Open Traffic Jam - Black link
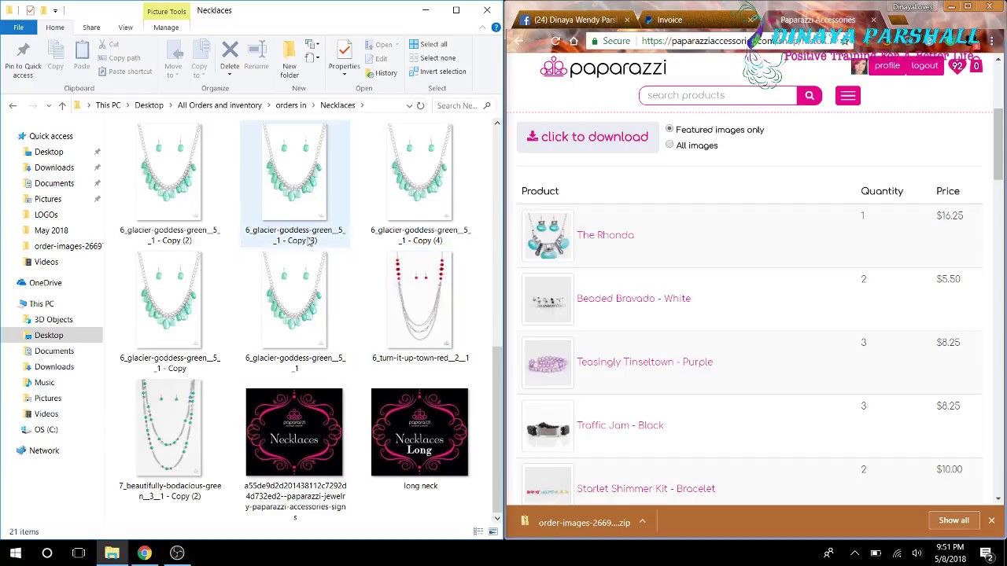This screenshot has height=566, width=1007. (x=620, y=425)
